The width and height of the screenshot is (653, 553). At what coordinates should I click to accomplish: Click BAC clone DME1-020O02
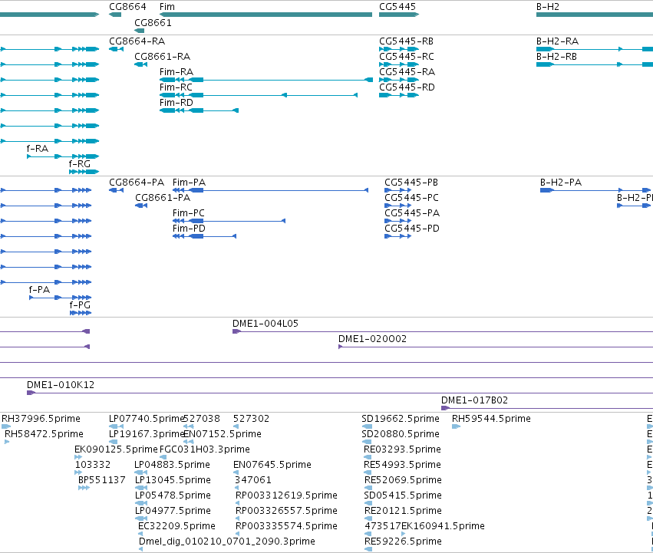click(x=372, y=339)
